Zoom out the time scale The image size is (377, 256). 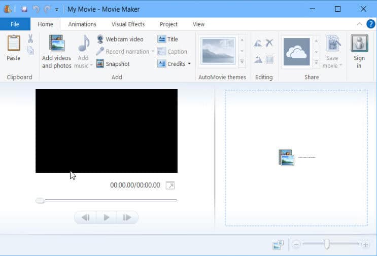296,245
